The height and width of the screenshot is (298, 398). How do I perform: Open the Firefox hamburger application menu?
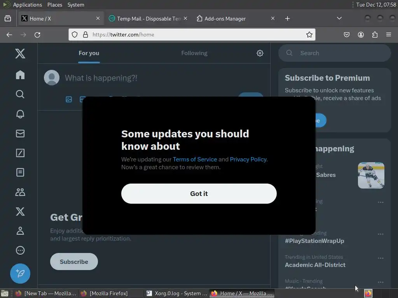coord(389,35)
